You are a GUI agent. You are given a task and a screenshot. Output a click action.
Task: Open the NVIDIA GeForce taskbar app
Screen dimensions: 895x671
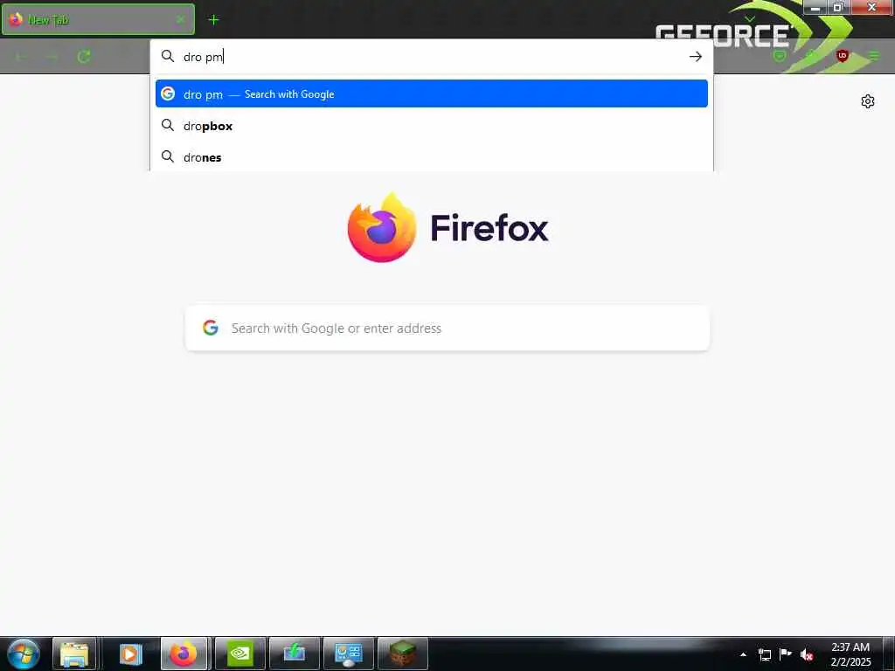pos(239,654)
